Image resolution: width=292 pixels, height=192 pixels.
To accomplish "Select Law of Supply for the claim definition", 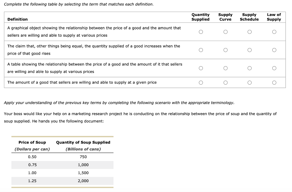I will [x=274, y=50].
